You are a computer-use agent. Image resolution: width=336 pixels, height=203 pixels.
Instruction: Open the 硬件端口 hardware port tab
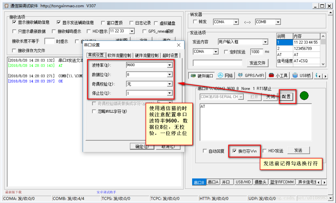click(201, 76)
